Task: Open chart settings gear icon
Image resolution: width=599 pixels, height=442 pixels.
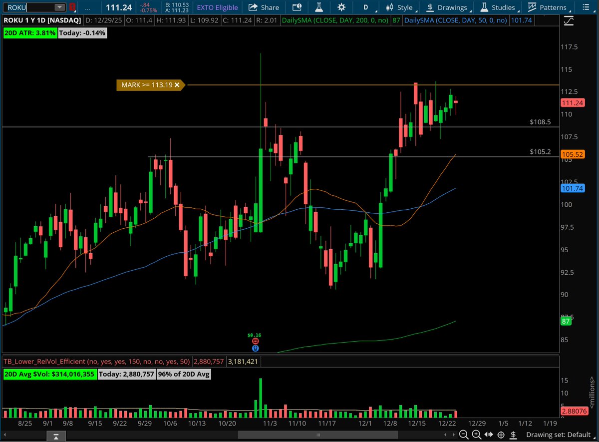Action: [341, 7]
